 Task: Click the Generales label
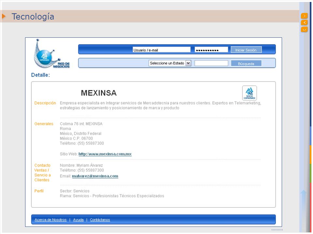point(44,124)
